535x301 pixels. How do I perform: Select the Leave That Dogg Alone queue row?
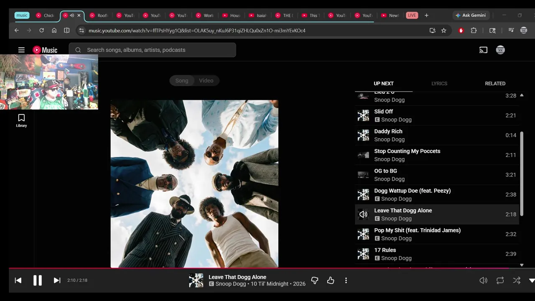(437, 214)
